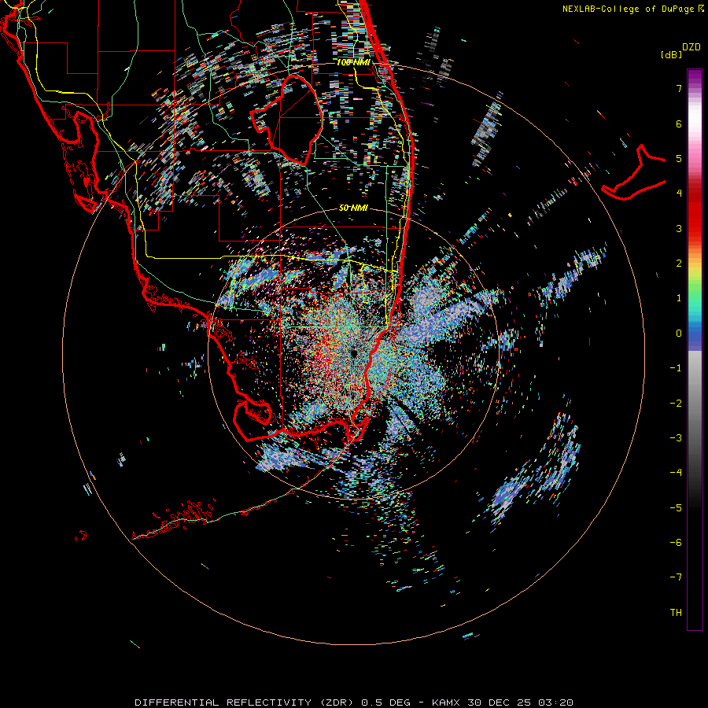708x708 pixels.
Task: Click the NEXLAB-College of DuPage text
Action: click(629, 9)
